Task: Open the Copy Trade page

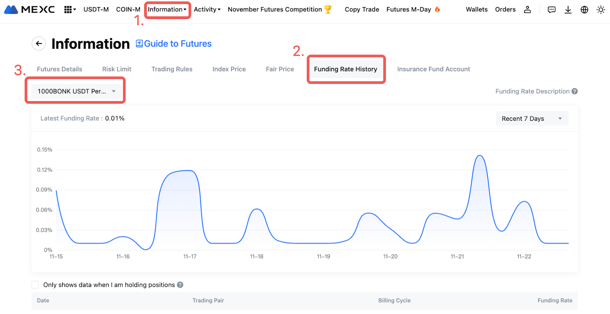Action: click(x=362, y=10)
